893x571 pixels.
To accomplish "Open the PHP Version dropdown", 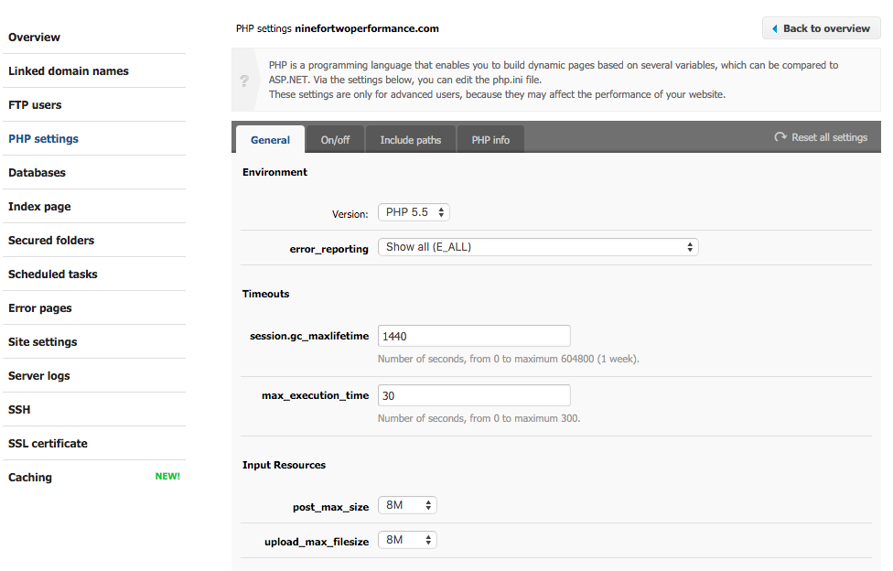I will coord(414,212).
